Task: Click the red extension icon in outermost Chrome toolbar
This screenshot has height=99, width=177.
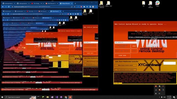Action: coord(81,7)
